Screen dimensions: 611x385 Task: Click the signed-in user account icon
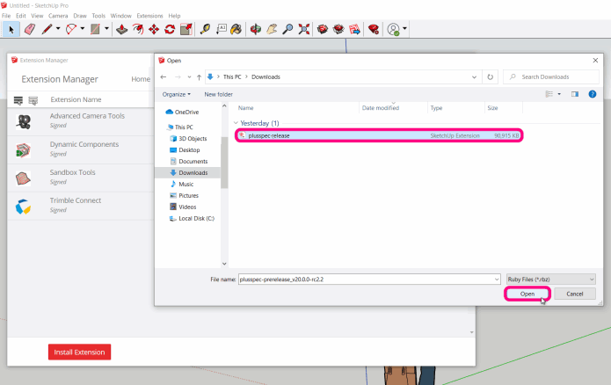click(394, 29)
